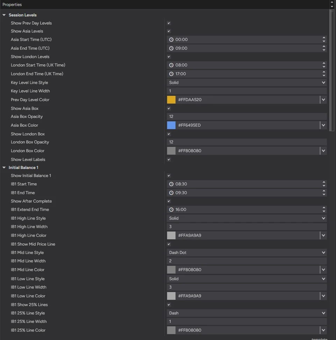Expand London Box Color dropdown arrow

323,151
